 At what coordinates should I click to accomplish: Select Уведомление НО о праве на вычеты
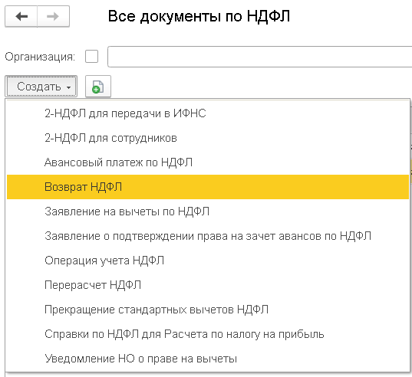208,359
